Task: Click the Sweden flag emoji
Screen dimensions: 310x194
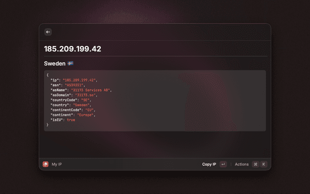Action: (x=70, y=64)
